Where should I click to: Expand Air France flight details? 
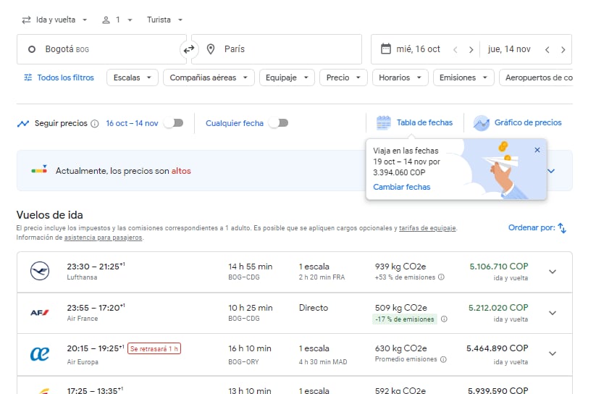(553, 313)
